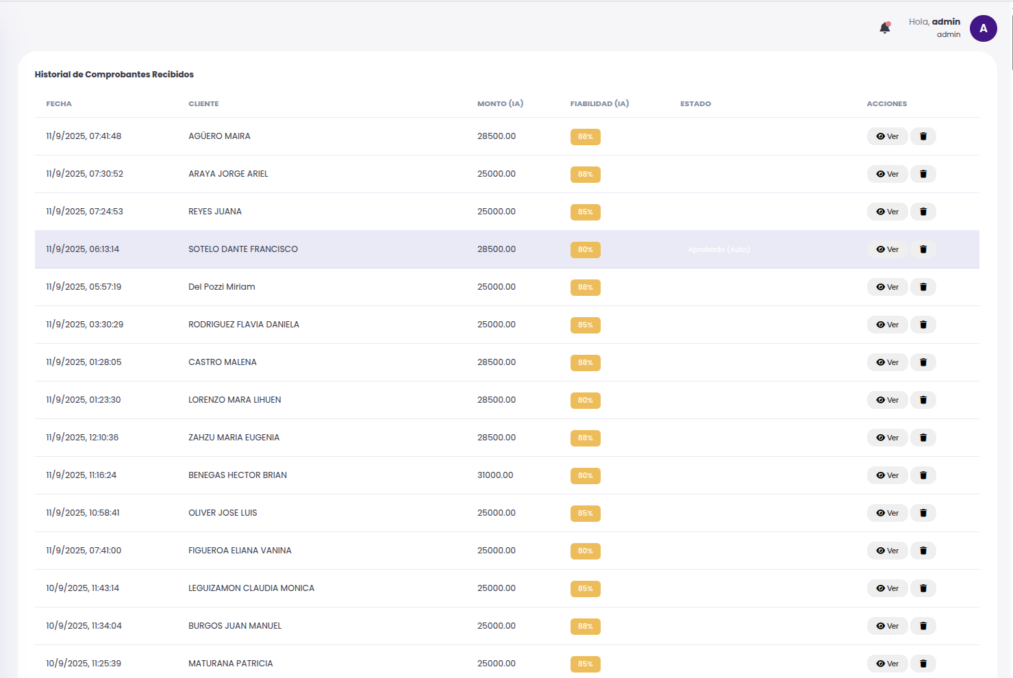Viewport: 1013px width, 678px height.
Task: Delete the CASTRO MALENA receipt
Action: pyautogui.click(x=923, y=362)
